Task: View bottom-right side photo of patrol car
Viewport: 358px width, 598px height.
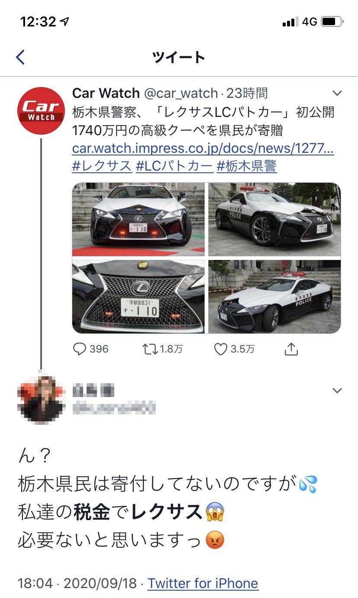Action: tap(274, 297)
